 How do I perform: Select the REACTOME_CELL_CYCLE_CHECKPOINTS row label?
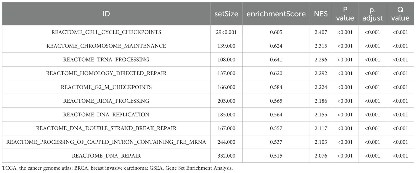[x=106, y=32]
